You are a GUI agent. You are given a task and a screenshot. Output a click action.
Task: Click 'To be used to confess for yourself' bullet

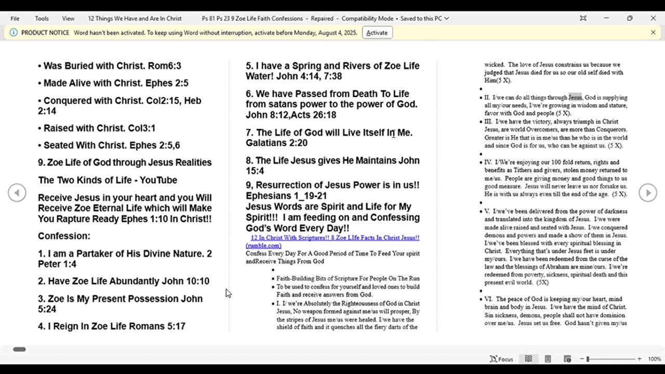(348, 290)
